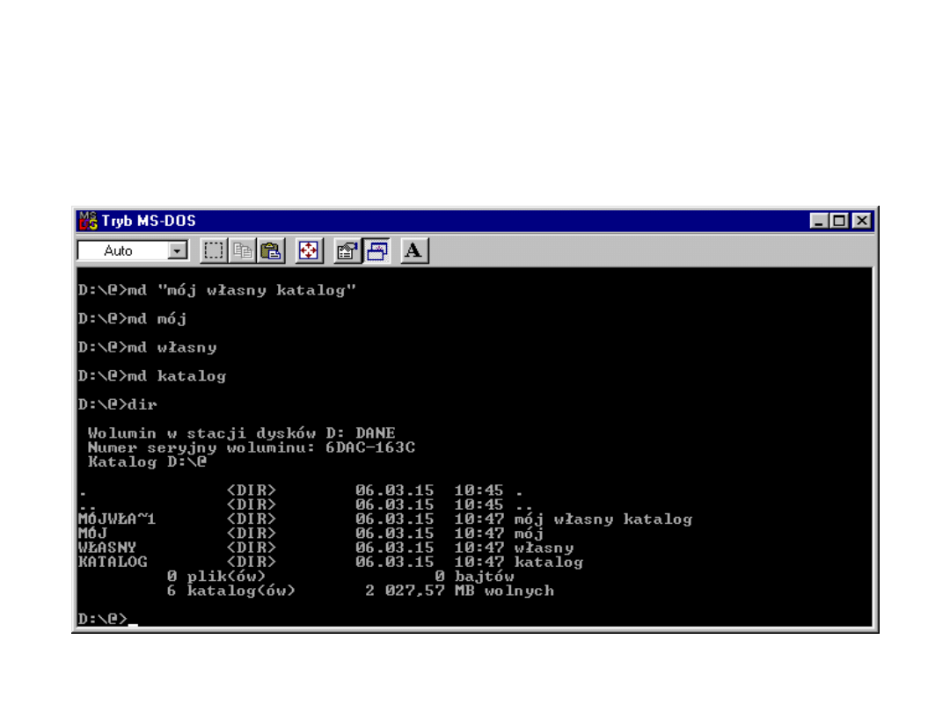950x712 pixels.
Task: Maximize the Tryb MS-DOS window
Action: click(x=839, y=221)
